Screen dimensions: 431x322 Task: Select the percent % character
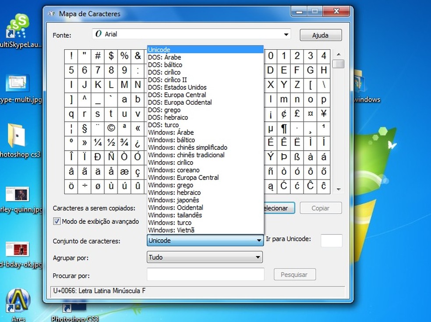124,56
